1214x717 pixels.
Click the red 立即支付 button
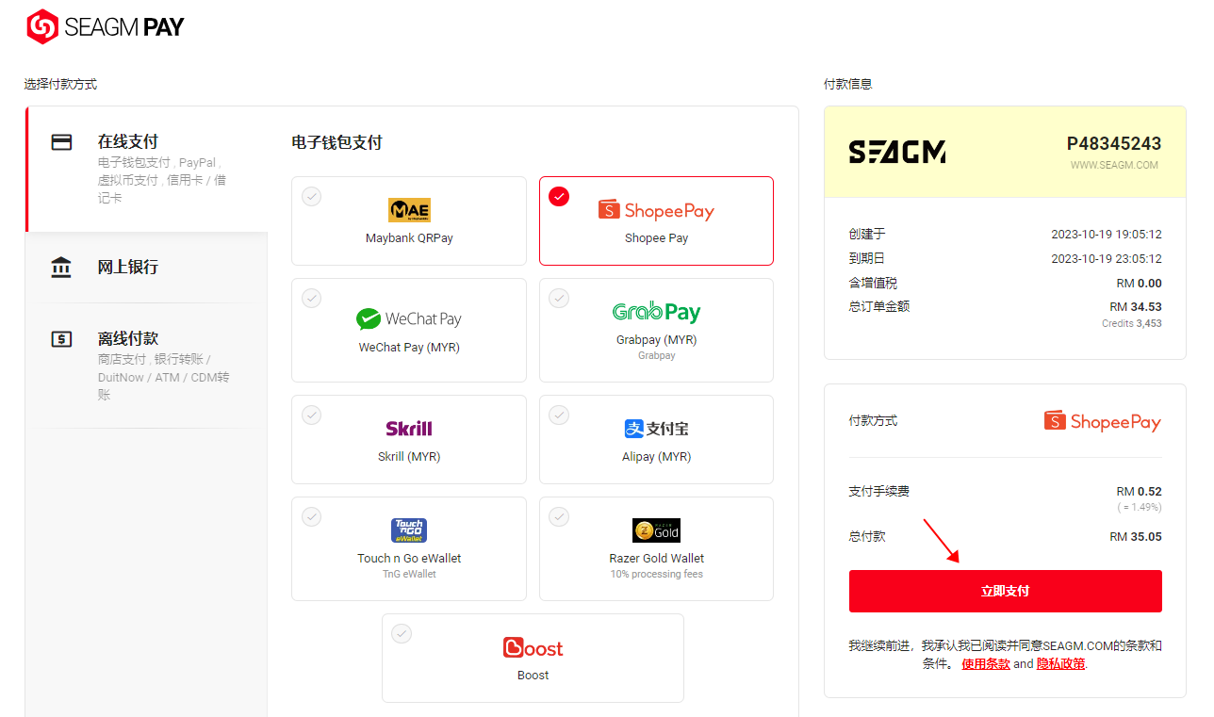(1005, 591)
